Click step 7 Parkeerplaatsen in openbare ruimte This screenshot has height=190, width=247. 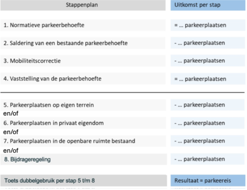pyautogui.click(x=83, y=141)
